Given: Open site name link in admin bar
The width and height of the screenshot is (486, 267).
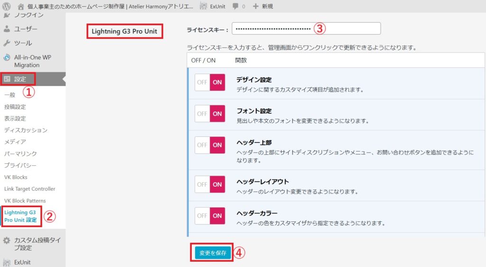Looking at the screenshot, I should 110,6.
